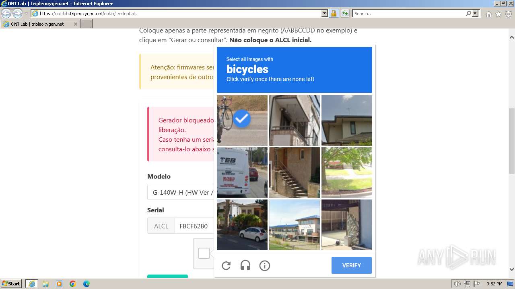This screenshot has width=515, height=289.
Task: Click the page scrollbar down arrow
Action: click(512, 269)
